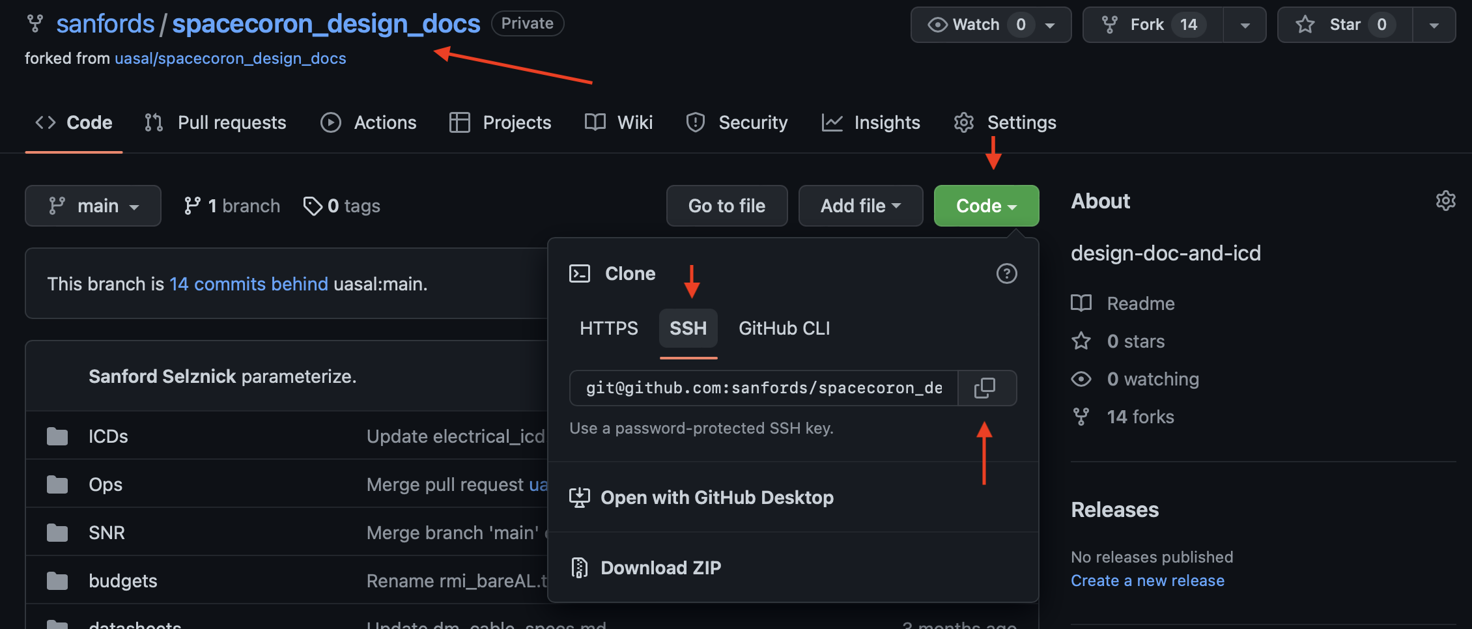Click commit author Sanford Selznick
This screenshot has height=629, width=1472.
tap(162, 376)
